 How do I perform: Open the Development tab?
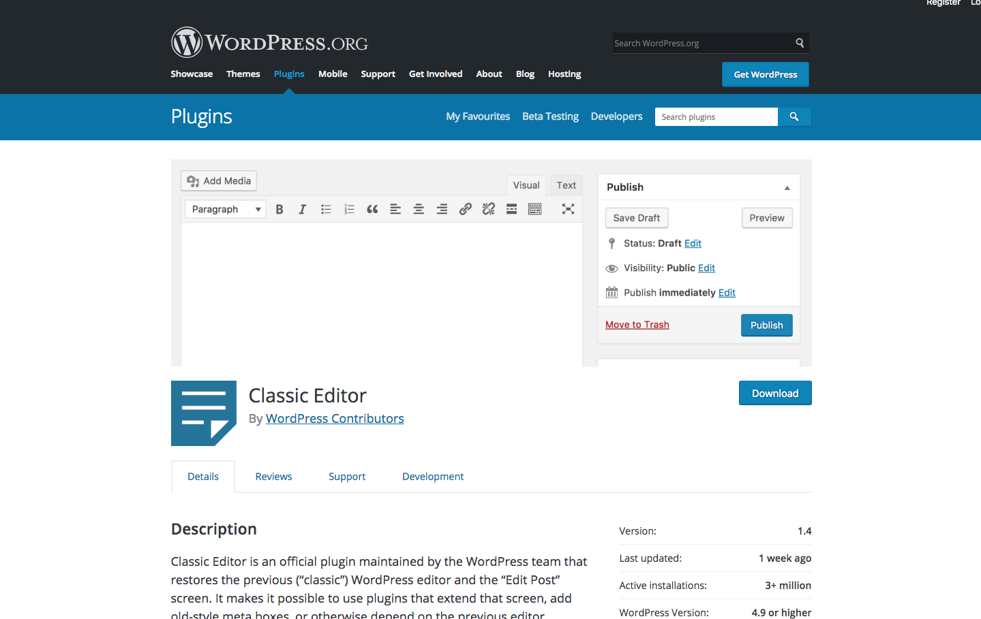[x=433, y=477]
